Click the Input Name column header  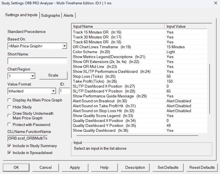(x=118, y=26)
